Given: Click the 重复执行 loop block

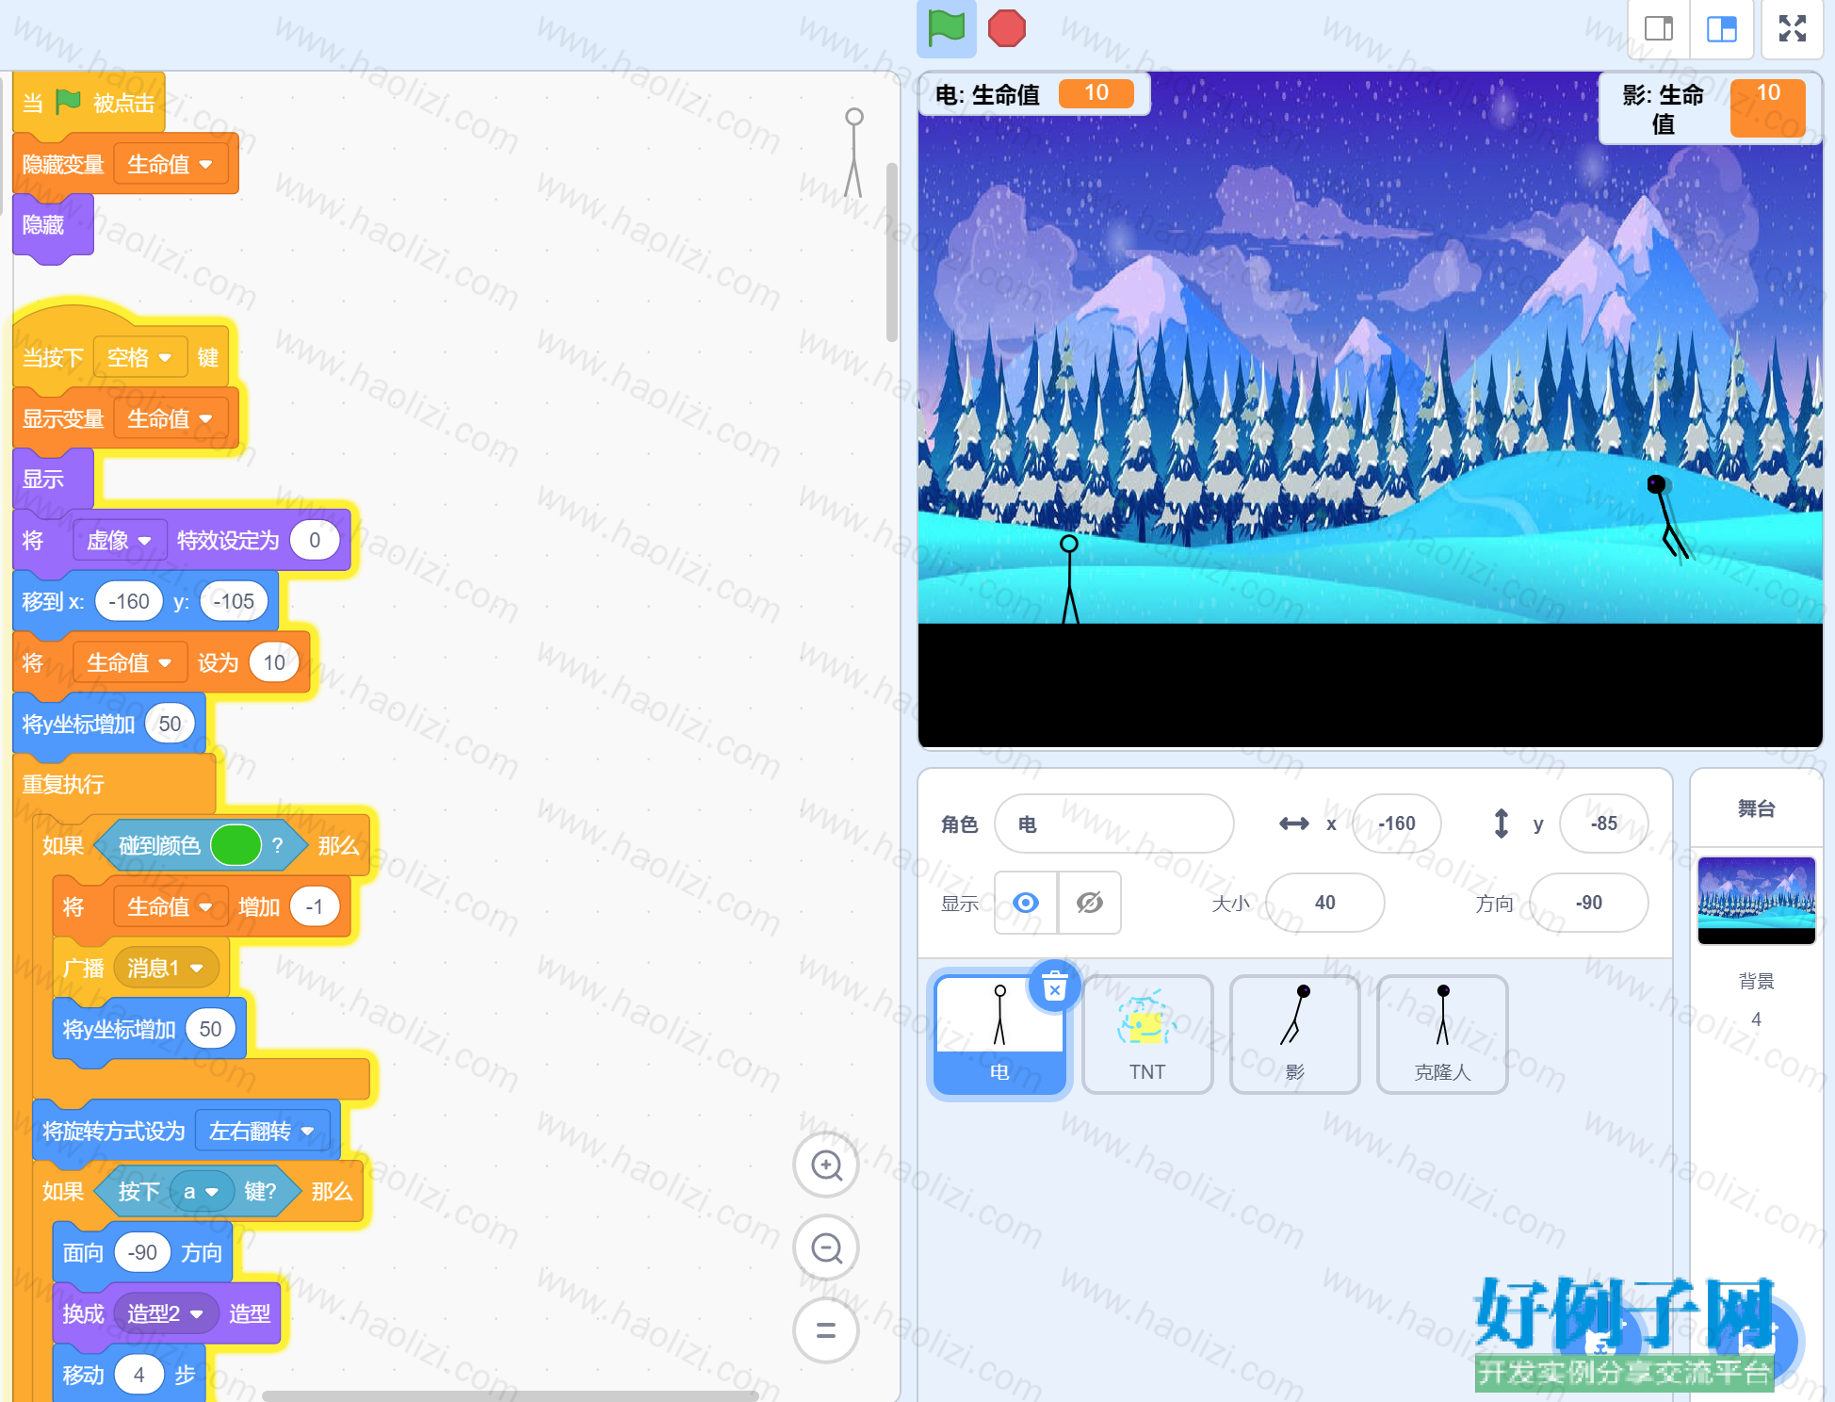Looking at the screenshot, I should click(x=114, y=784).
